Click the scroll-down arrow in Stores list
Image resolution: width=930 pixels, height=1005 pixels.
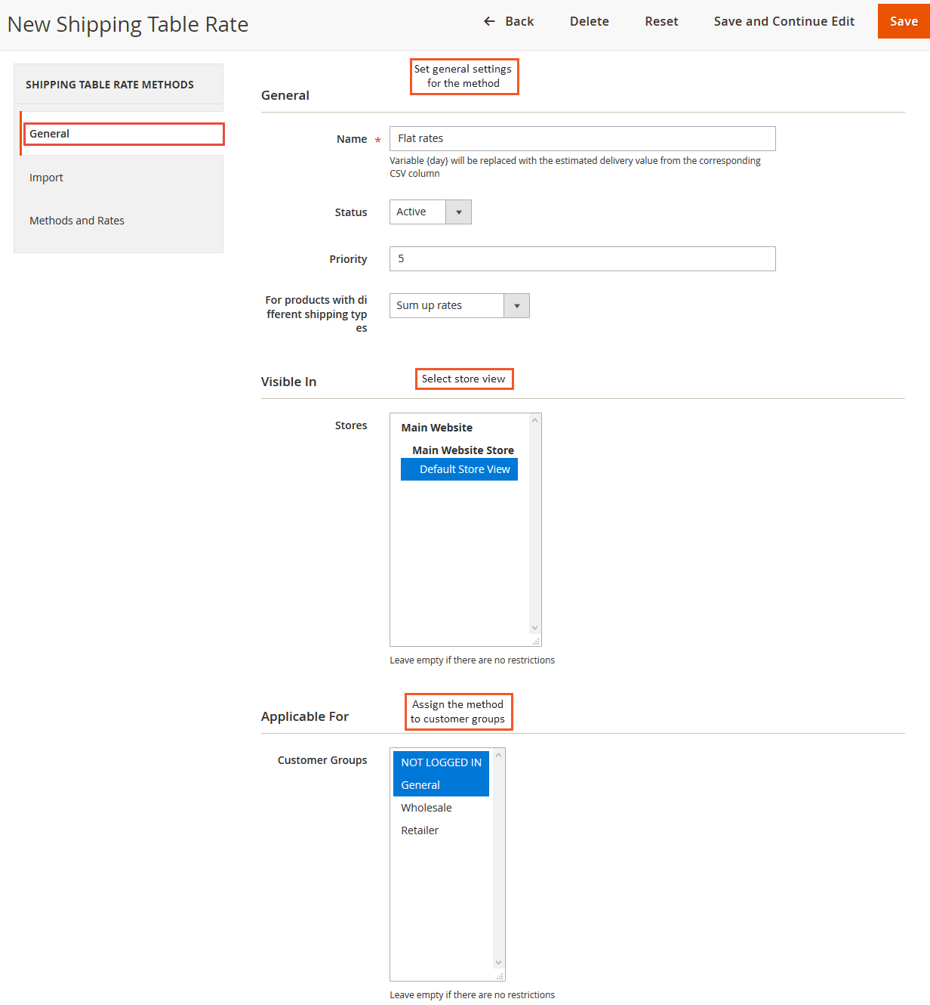point(534,628)
